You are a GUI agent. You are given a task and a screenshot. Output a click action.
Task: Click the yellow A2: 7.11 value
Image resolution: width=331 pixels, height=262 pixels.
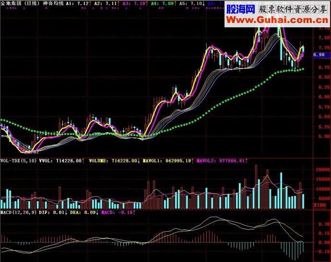[x=106, y=3]
